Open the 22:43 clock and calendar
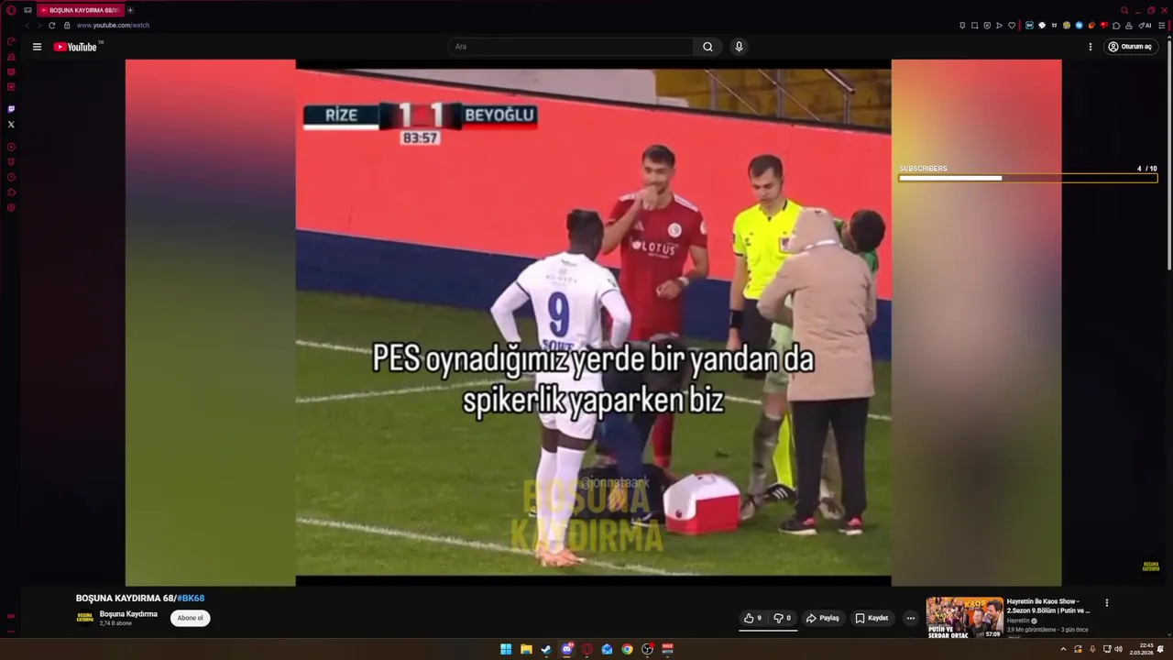The height and width of the screenshot is (660, 1173). [x=1141, y=649]
